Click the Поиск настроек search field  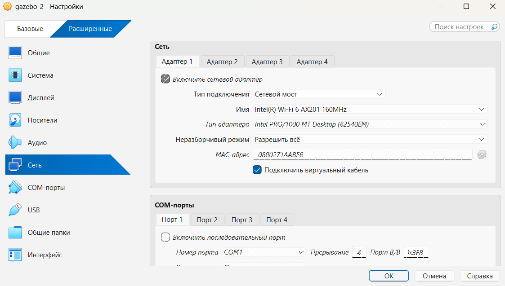click(465, 27)
